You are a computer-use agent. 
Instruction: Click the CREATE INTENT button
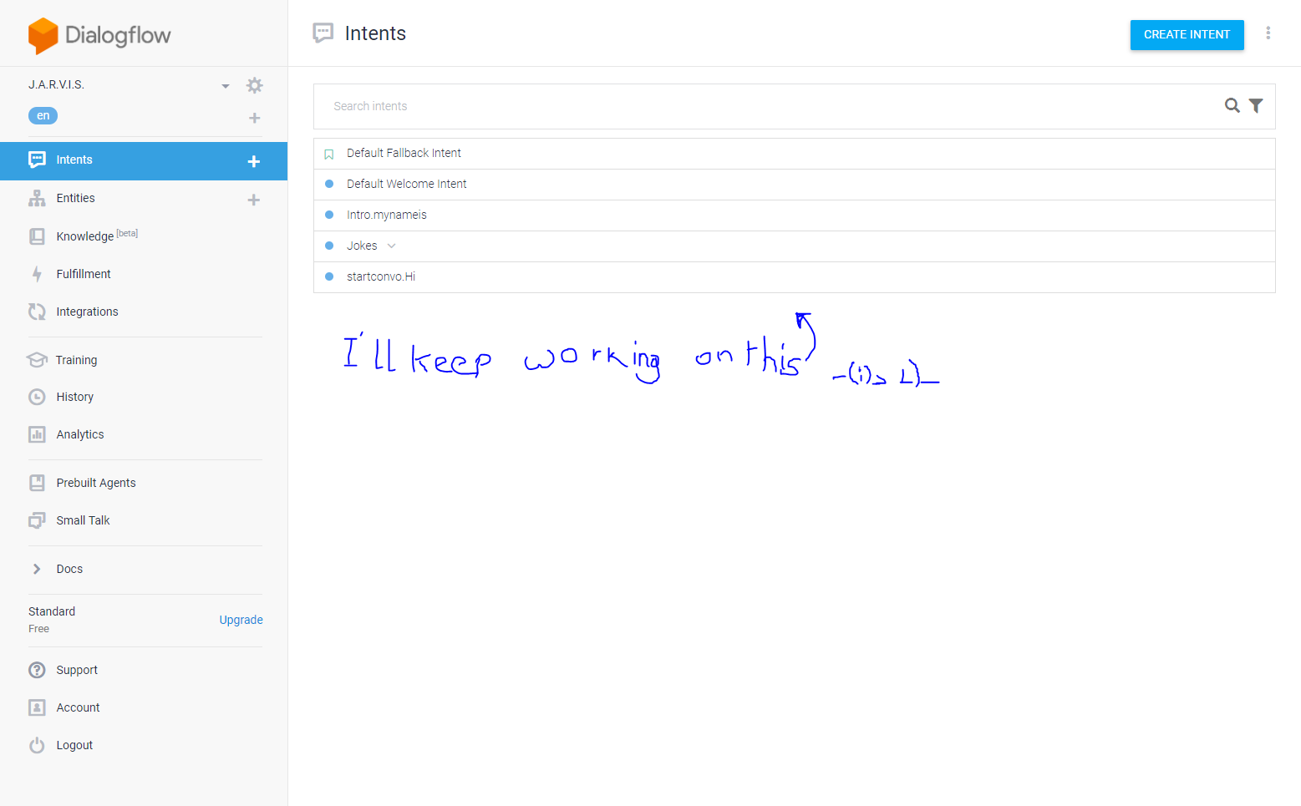pos(1187,34)
